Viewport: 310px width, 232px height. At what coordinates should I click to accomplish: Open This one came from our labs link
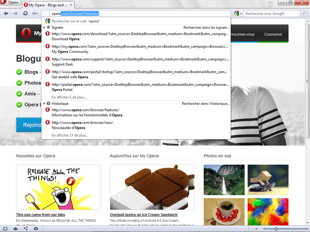[41, 215]
